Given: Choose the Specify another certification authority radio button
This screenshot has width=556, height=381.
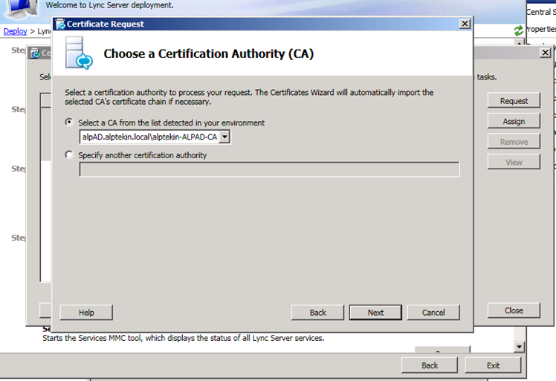Looking at the screenshot, I should pos(69,155).
